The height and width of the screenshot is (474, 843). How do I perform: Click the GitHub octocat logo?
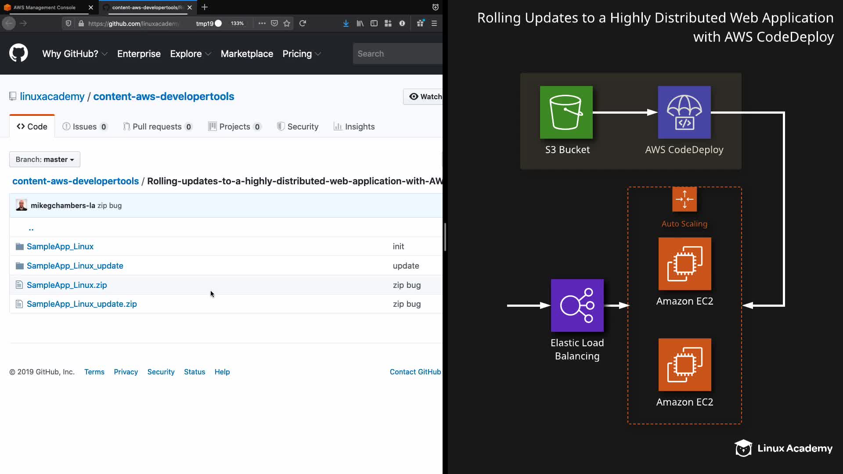[x=18, y=54]
